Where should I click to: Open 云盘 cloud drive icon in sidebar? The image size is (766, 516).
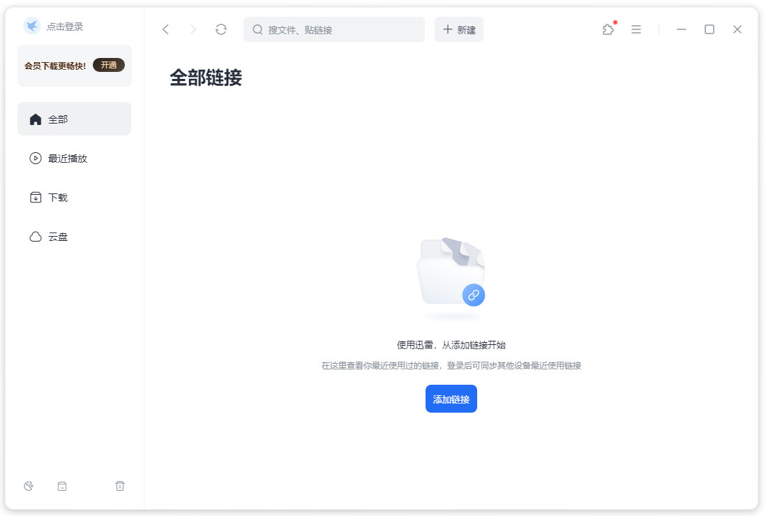point(36,236)
